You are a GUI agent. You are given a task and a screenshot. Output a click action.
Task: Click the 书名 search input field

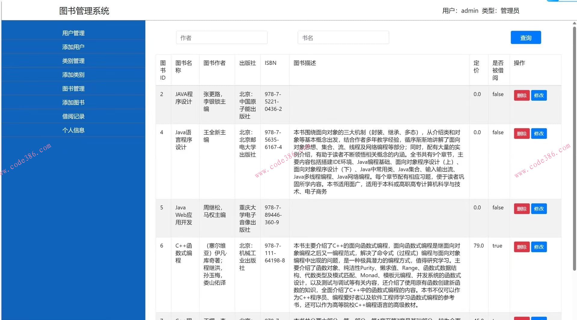pos(343,37)
